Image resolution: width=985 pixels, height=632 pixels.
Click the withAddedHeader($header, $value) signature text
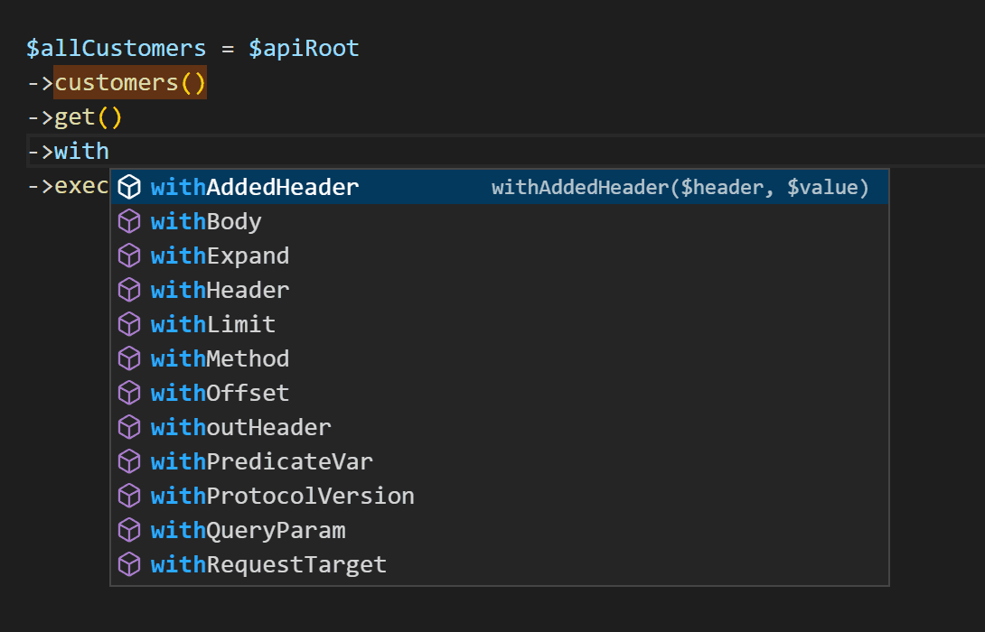[680, 188]
